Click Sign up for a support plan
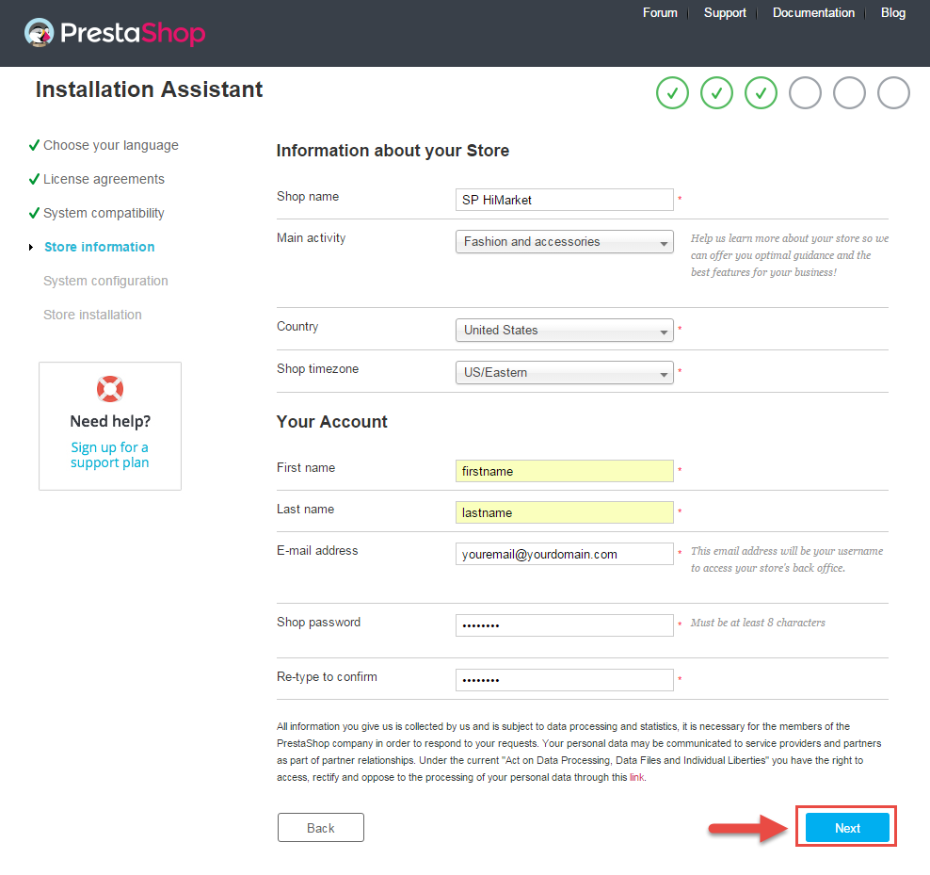The height and width of the screenshot is (875, 930). [110, 455]
